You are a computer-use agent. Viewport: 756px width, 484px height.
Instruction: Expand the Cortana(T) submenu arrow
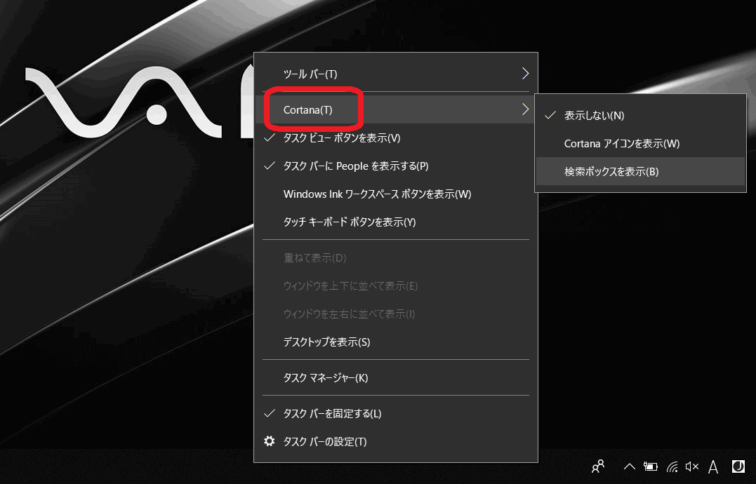point(525,110)
